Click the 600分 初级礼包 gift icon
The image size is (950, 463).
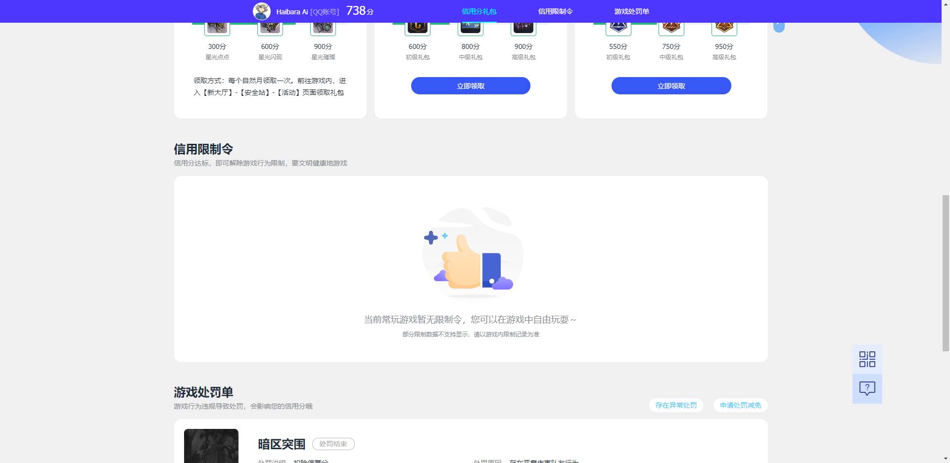point(418,29)
